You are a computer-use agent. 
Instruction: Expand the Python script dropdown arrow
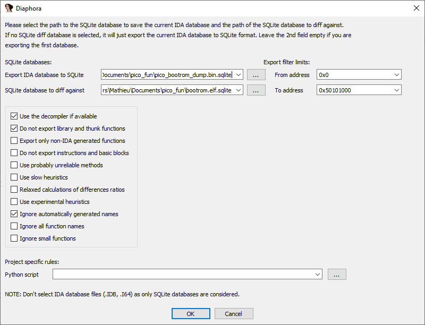tap(318, 275)
